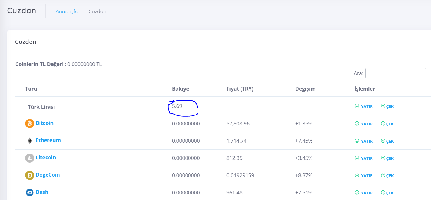Image resolution: width=431 pixels, height=200 pixels.
Task: Click the Ethereum diamond icon
Action: [x=30, y=141]
